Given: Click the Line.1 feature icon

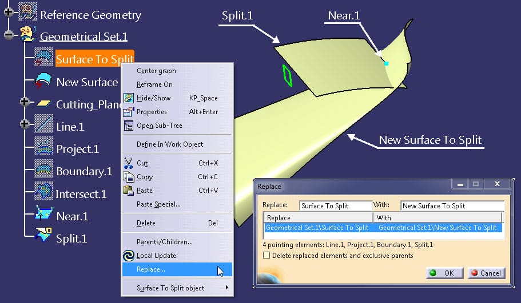Looking at the screenshot, I should click(43, 124).
